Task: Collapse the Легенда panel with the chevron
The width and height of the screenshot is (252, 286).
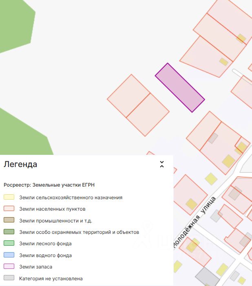Action: click(161, 165)
